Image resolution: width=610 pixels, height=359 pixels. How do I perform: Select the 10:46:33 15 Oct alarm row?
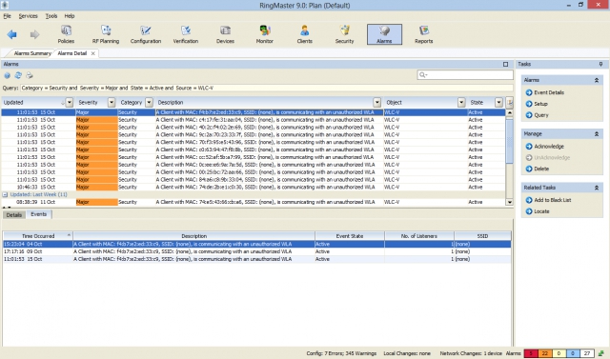254,188
